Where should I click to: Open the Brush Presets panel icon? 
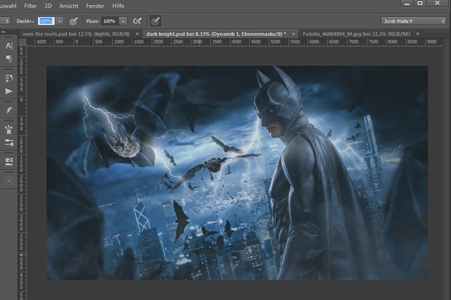tap(9, 142)
